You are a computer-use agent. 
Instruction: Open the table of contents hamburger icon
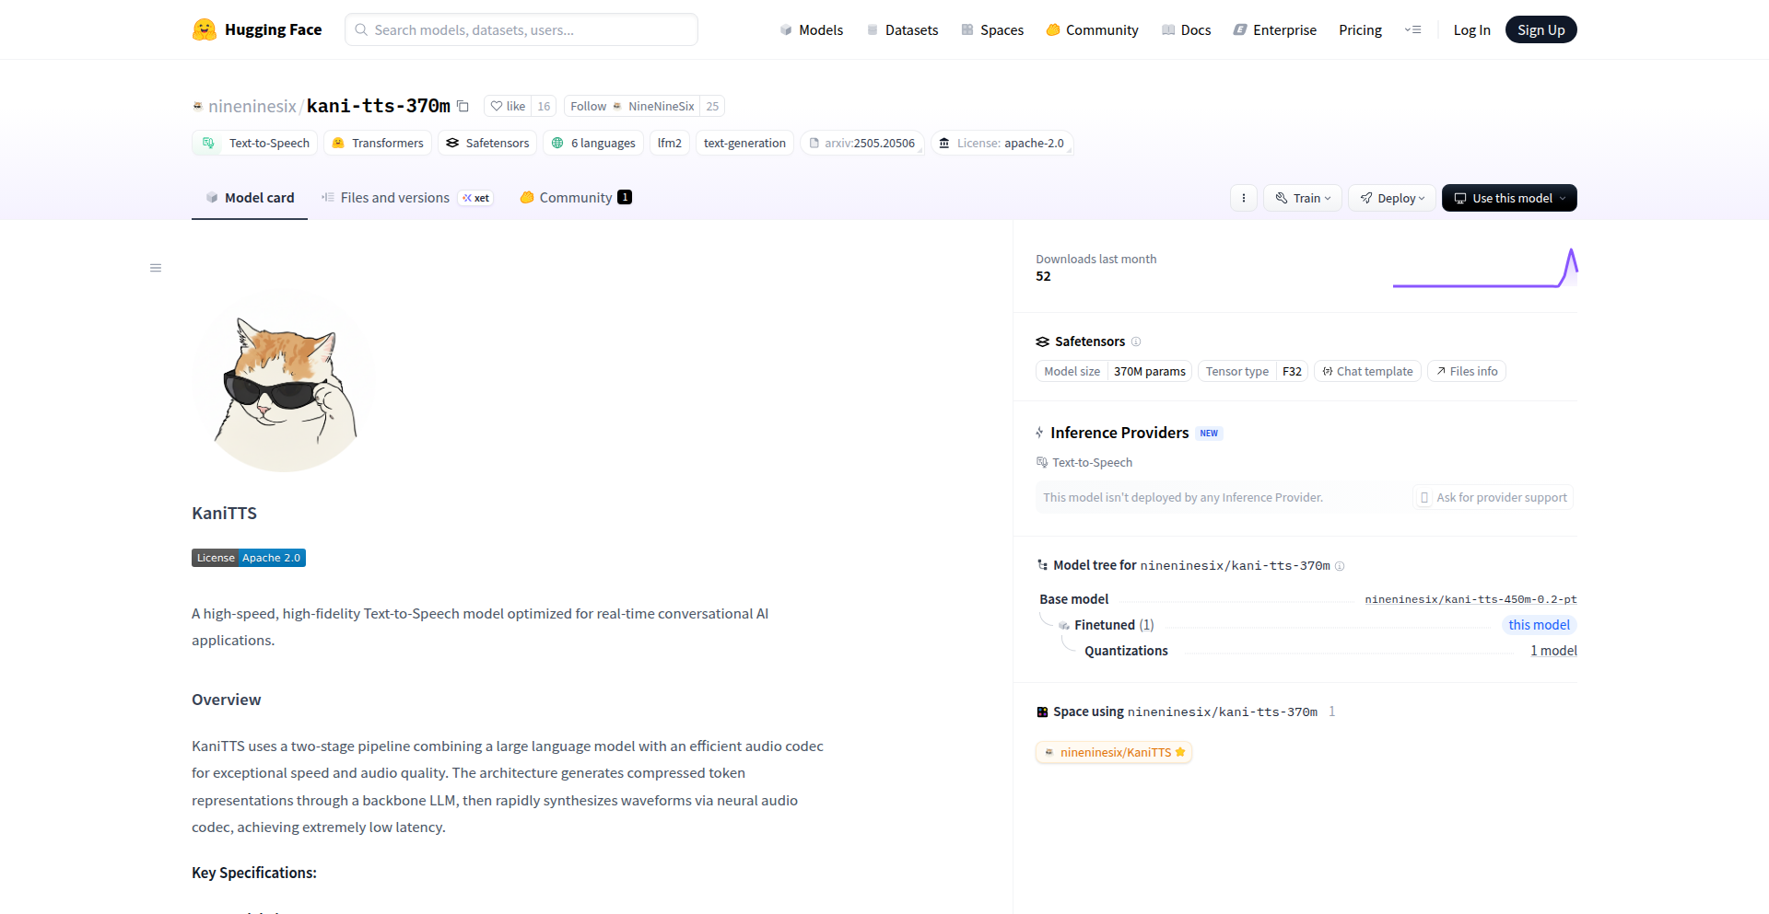(x=156, y=268)
